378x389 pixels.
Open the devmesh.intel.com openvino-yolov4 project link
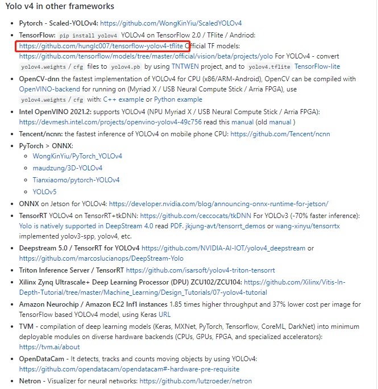(110, 122)
